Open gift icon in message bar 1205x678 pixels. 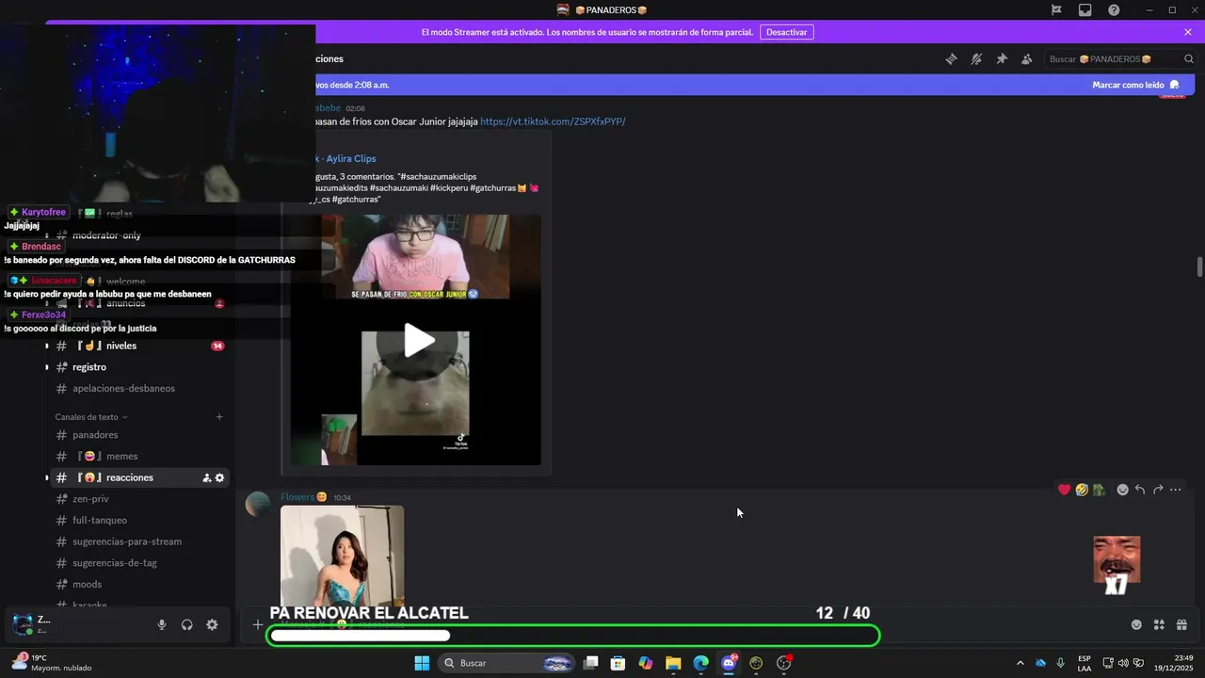[x=1181, y=624]
